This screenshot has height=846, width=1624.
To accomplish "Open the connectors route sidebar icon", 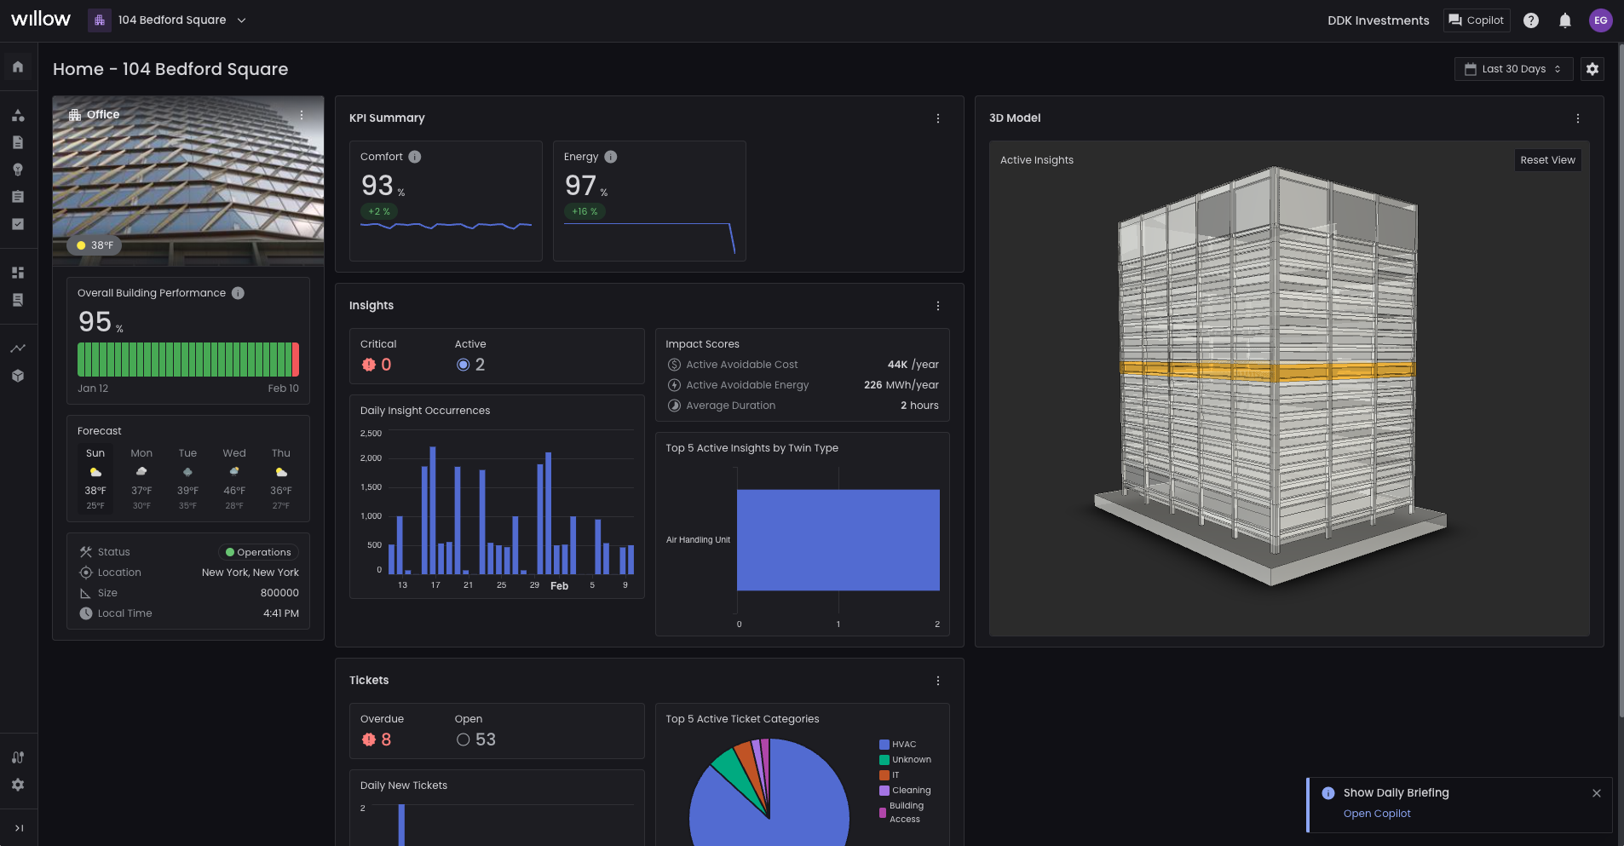I will pos(18,757).
